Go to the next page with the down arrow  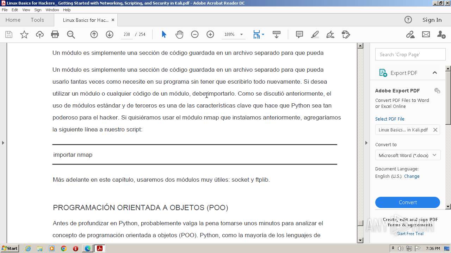[x=110, y=34]
